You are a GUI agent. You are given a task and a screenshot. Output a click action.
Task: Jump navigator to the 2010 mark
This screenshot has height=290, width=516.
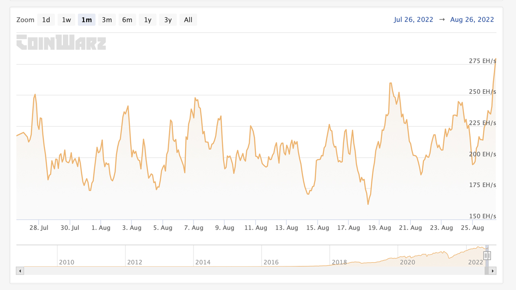tap(67, 262)
